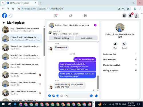Open conversation information purple icon

click(x=95, y=25)
